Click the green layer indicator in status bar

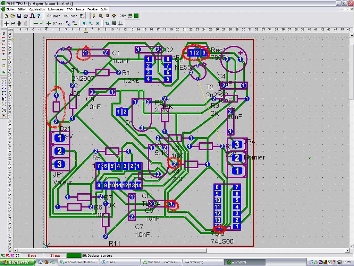point(74,255)
